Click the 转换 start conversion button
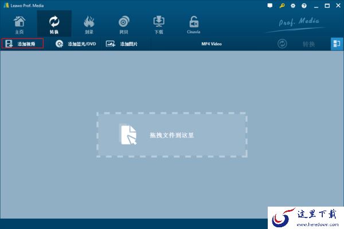Screen dimensions: 344x229 tap(308, 44)
